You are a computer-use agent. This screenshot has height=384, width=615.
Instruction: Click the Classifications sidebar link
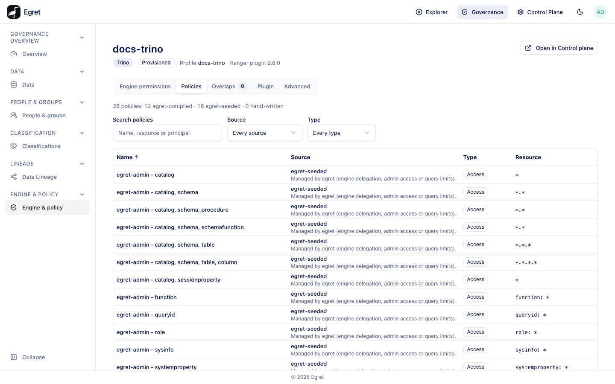[x=48, y=146]
